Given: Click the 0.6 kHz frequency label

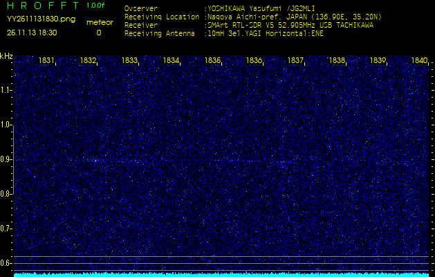Looking at the screenshot, I should 6,262.
